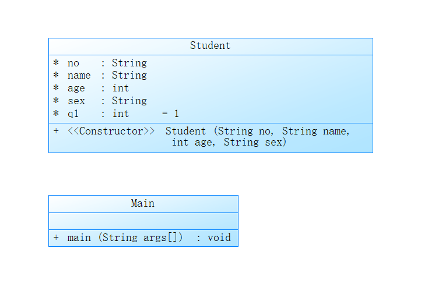This screenshot has width=435, height=287.
Task: Click the 'q1' attribute name
Action: pyautogui.click(x=73, y=114)
